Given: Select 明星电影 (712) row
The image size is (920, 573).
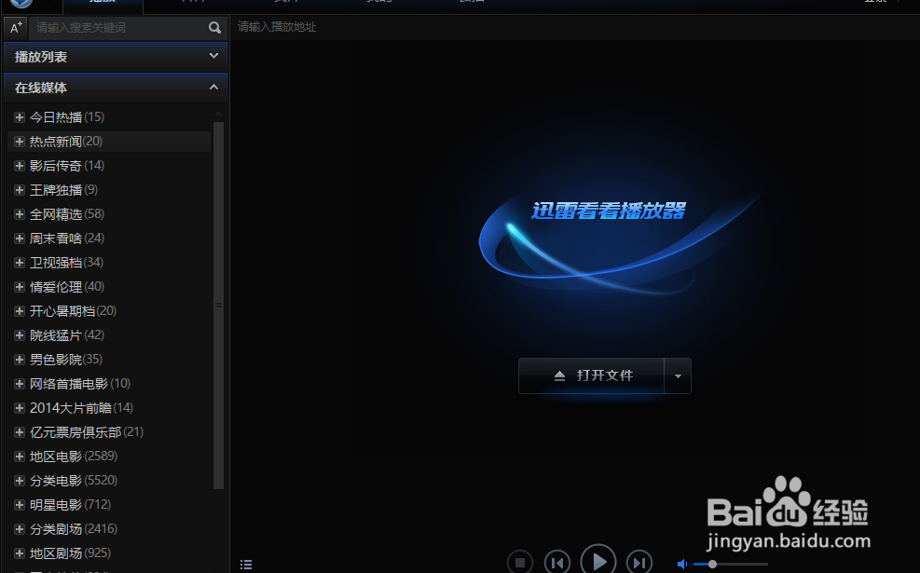Looking at the screenshot, I should click(x=109, y=504).
